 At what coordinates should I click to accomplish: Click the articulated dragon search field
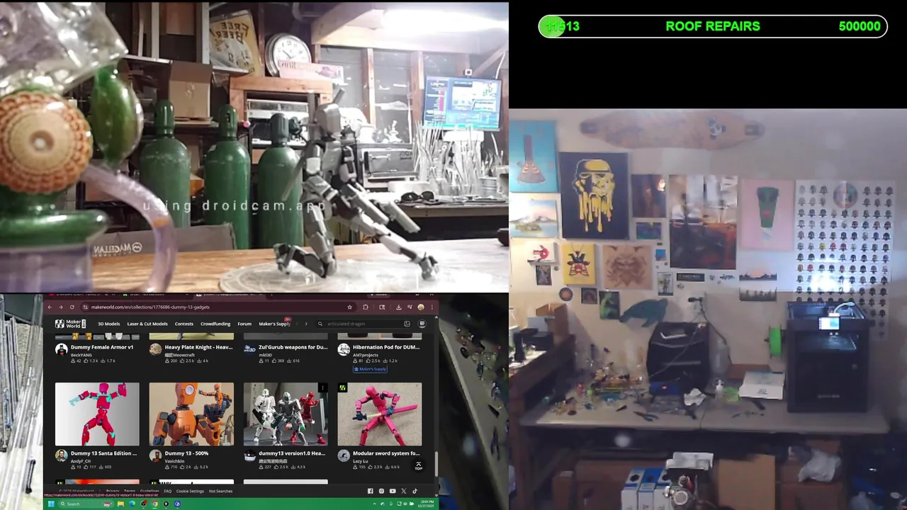(364, 324)
